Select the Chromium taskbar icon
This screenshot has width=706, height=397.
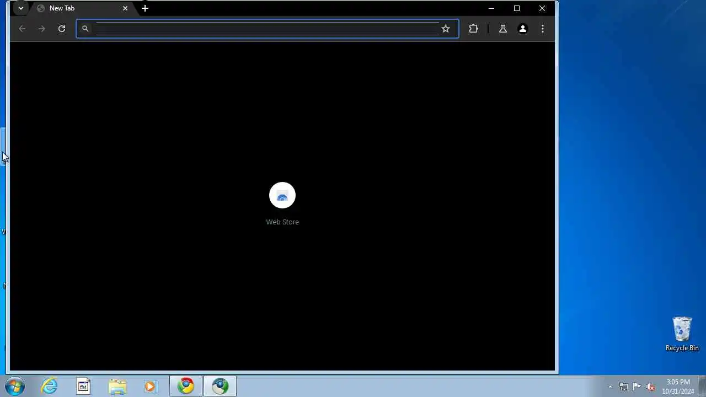tap(220, 386)
